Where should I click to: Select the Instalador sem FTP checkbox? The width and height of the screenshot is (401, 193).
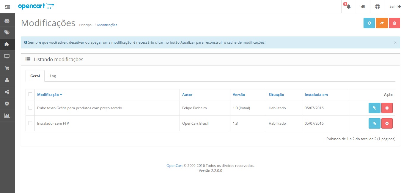(30, 123)
